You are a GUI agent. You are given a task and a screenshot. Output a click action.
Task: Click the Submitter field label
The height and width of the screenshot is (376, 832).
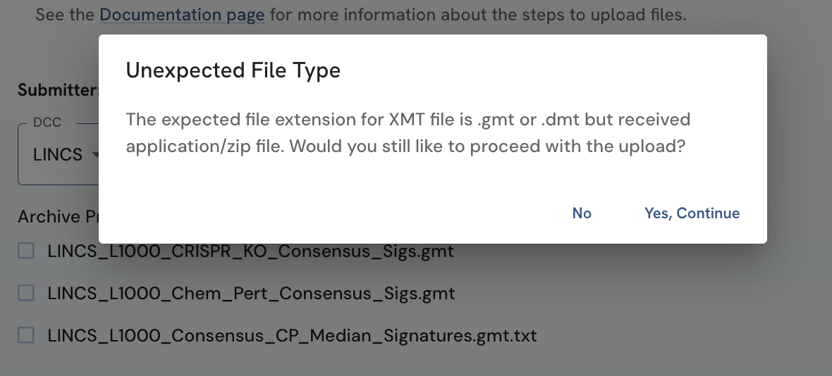point(58,90)
